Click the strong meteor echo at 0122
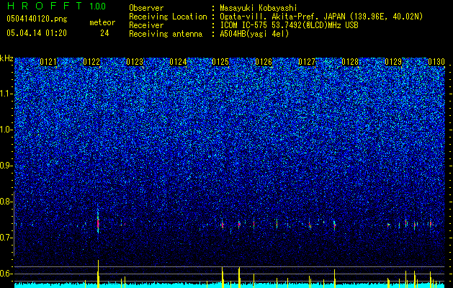The width and height of the screenshot is (453, 288). click(x=98, y=223)
